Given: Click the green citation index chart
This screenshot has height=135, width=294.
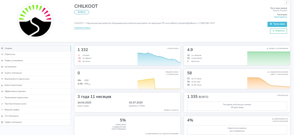Looking at the screenshot, I should point(269,58).
